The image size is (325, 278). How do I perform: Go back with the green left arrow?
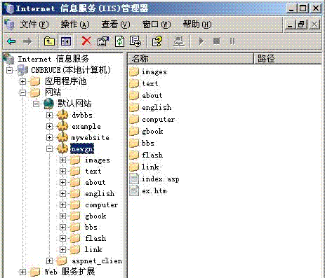[11, 41]
